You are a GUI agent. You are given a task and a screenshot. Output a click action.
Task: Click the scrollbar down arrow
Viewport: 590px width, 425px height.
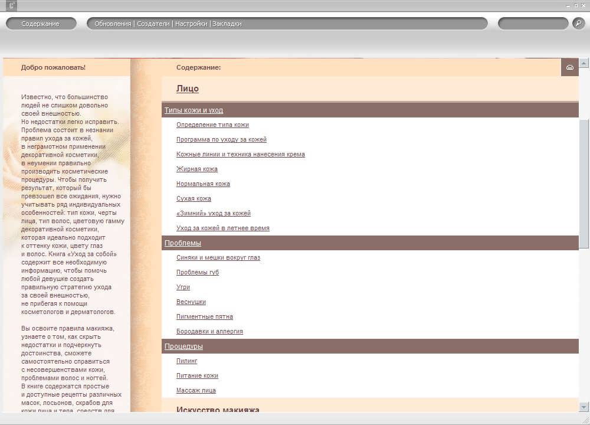click(x=584, y=407)
